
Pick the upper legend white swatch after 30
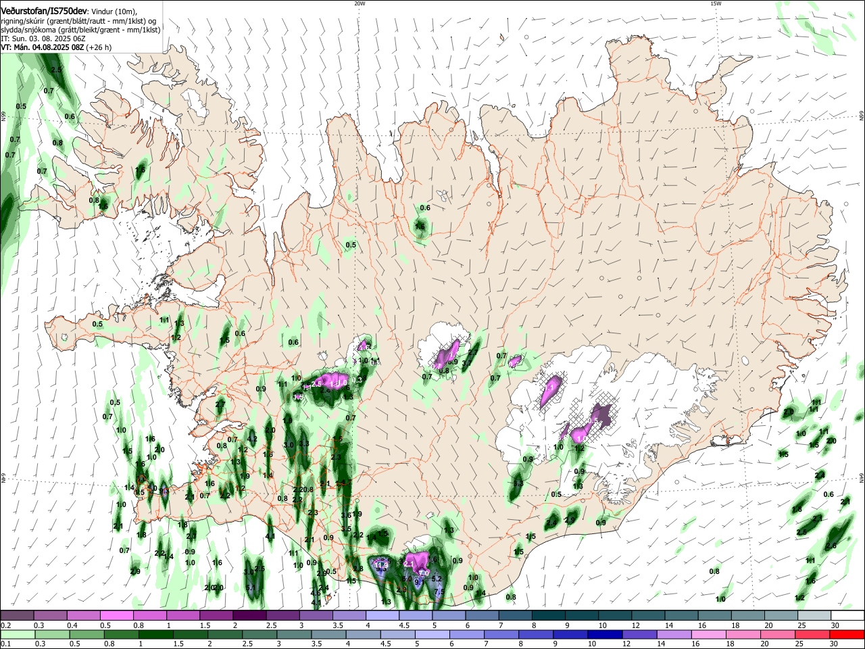(847, 615)
